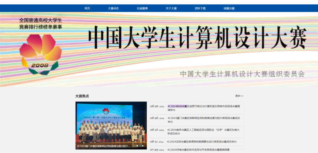This screenshot has height=153, width=318.
Task: Open the 4C2024杭州决赛区 news article
Action: (204, 108)
